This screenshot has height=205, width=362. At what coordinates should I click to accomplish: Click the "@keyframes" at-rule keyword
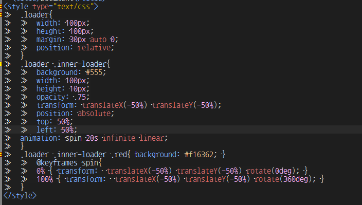[x=57, y=163]
